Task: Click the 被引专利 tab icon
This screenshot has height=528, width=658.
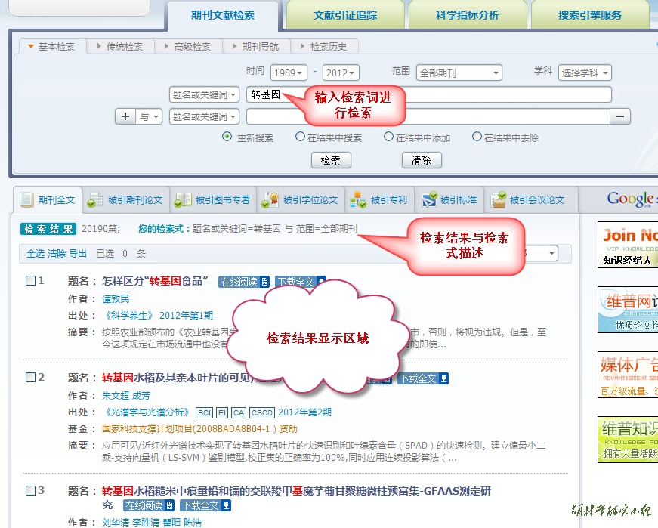Action: point(358,200)
